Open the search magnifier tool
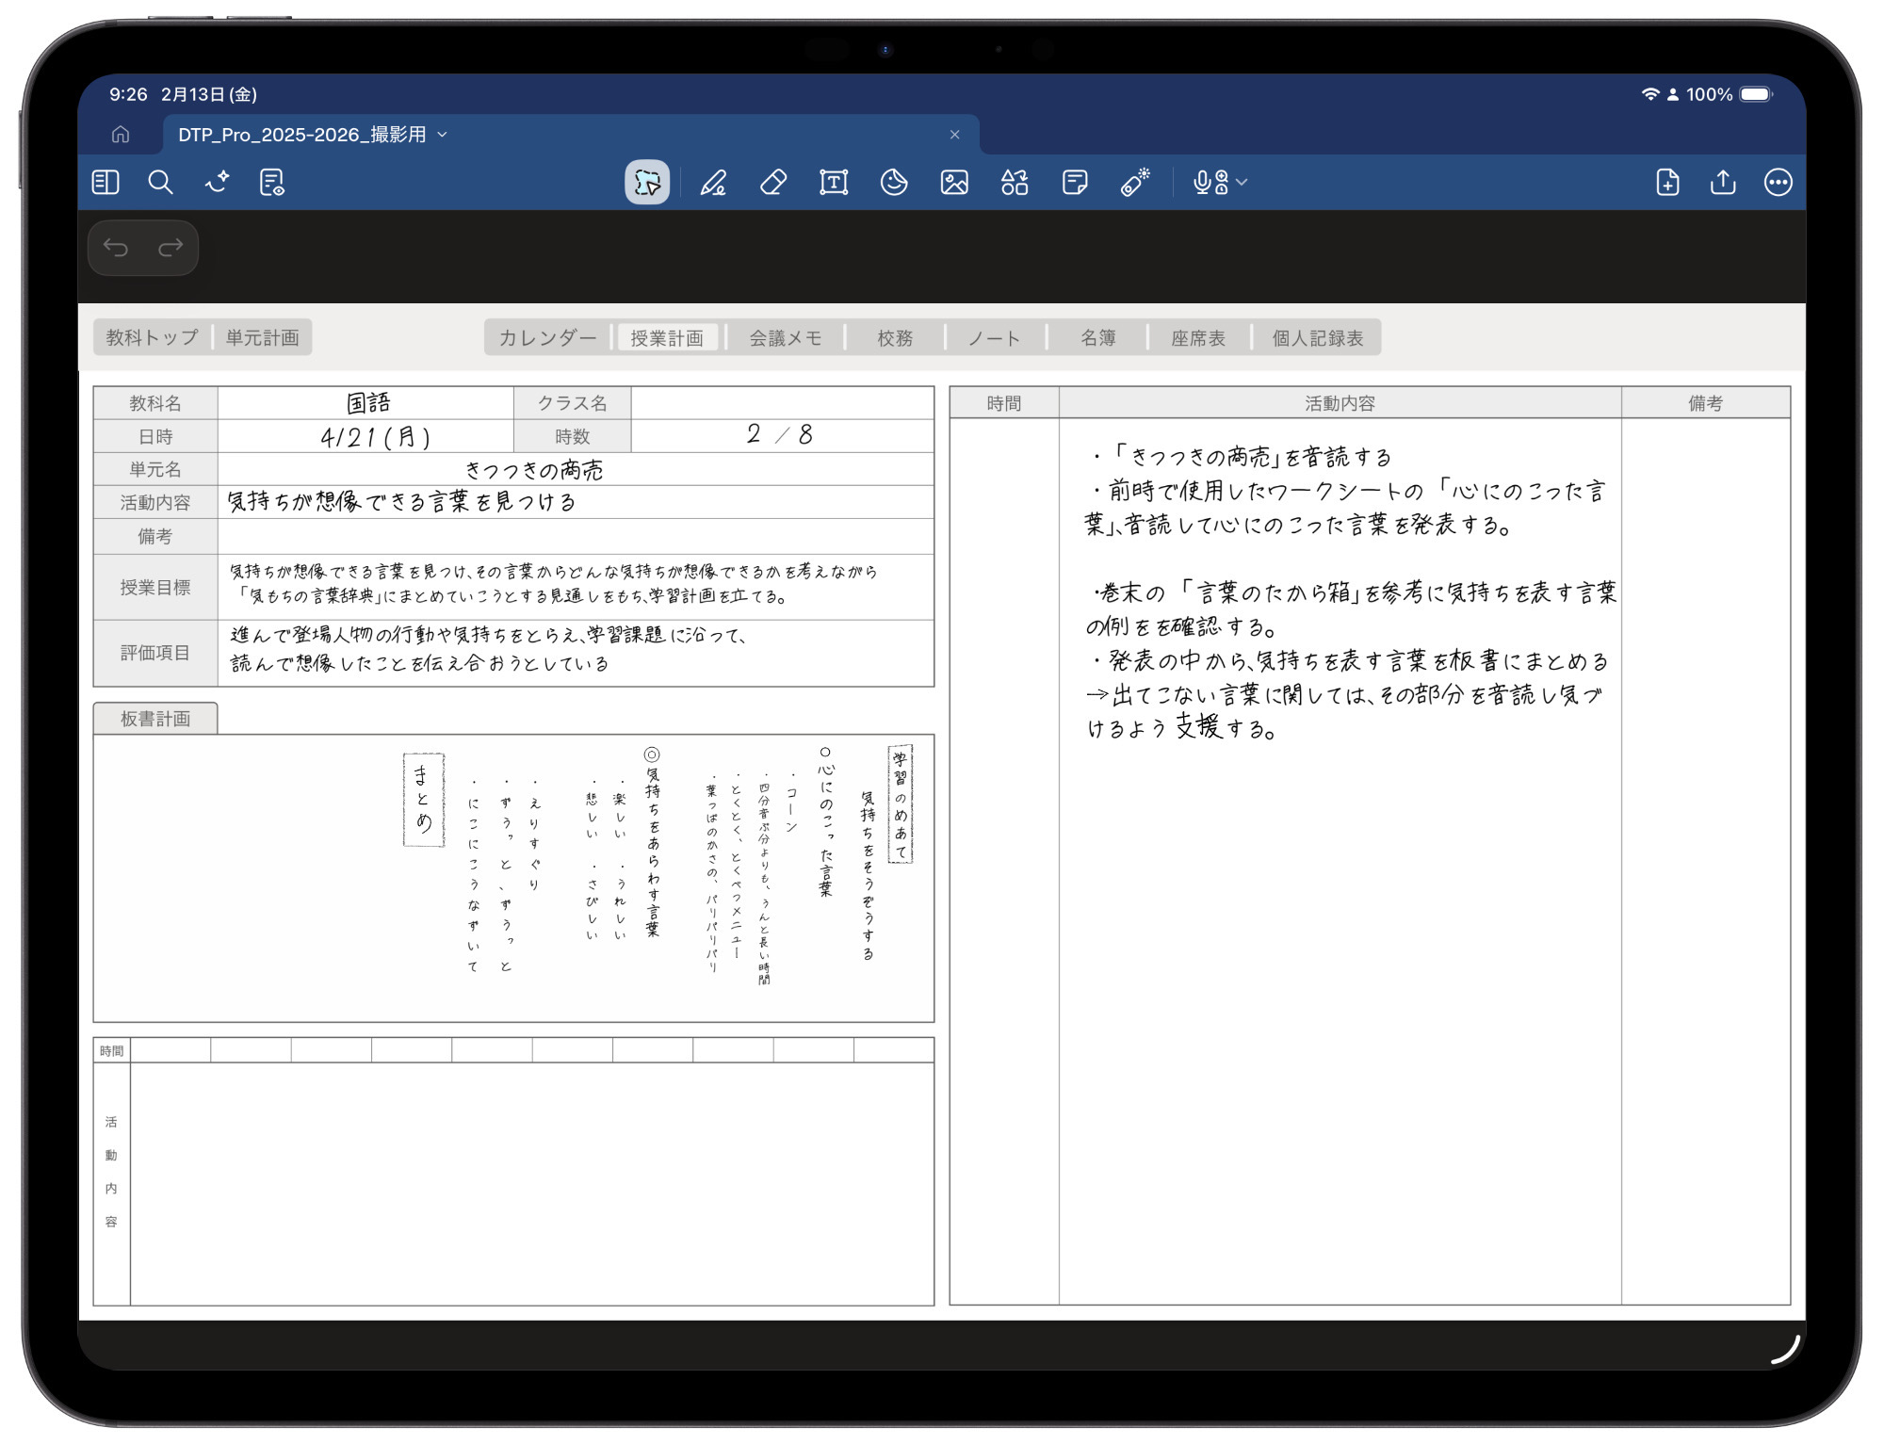 coord(161,183)
